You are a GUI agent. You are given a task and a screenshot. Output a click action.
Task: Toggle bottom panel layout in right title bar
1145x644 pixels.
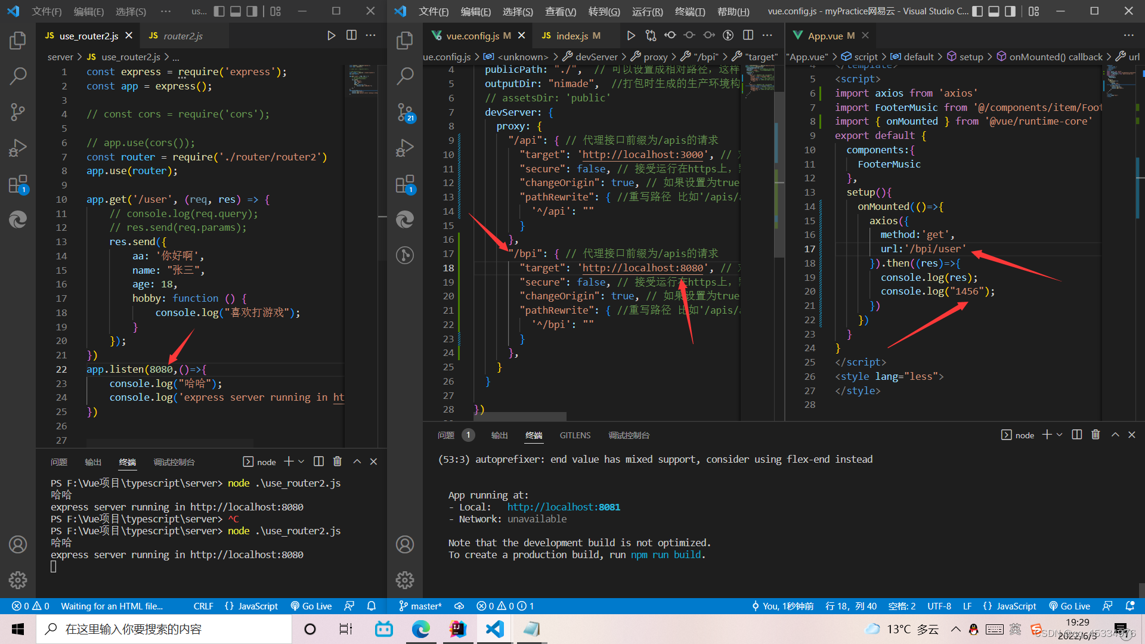tap(994, 11)
